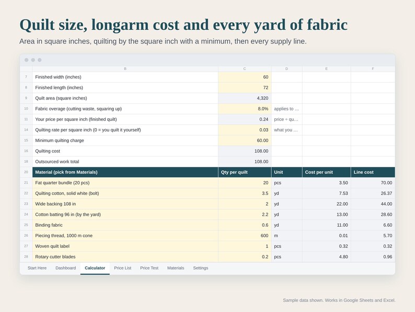415x312 pixels.
Task: Select the Woven quilt label cell
Action: pyautogui.click(x=125, y=247)
